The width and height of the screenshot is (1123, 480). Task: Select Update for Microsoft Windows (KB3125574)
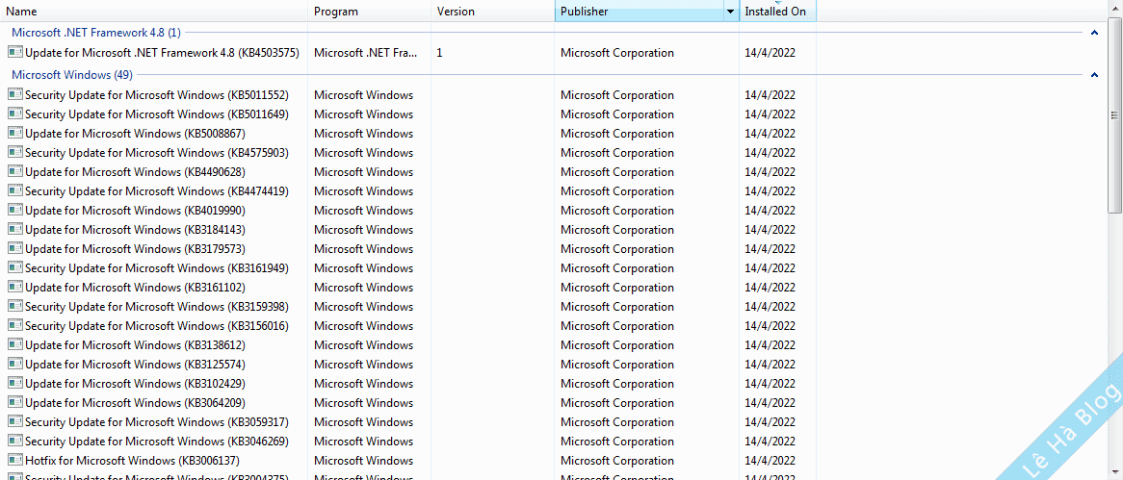[x=136, y=365]
